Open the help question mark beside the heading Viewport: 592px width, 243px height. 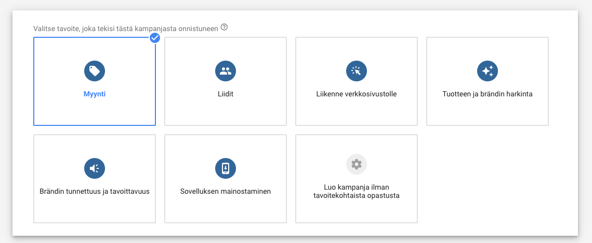point(224,27)
